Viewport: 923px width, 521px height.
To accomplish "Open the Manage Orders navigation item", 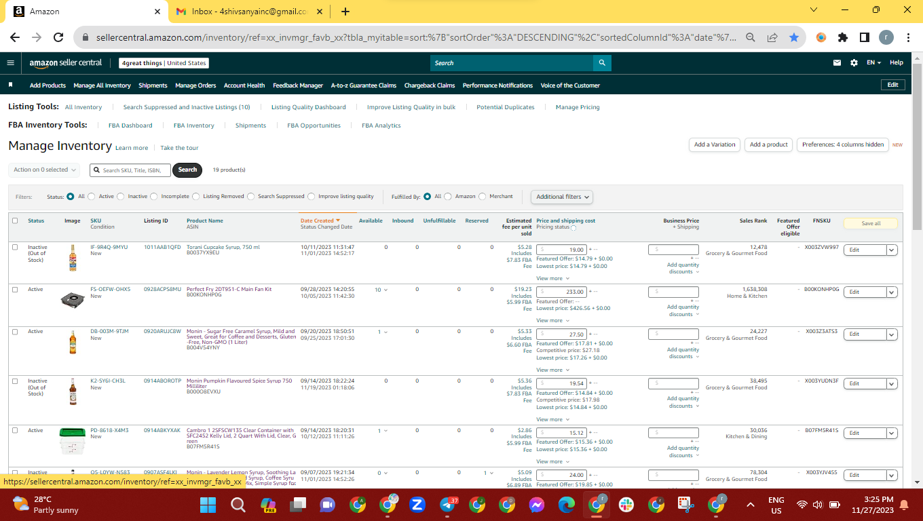I will [195, 85].
